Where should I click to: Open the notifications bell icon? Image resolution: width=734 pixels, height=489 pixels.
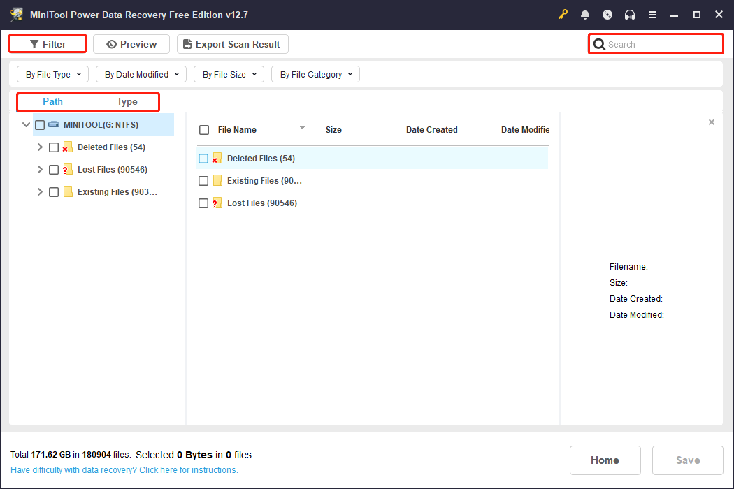pos(585,14)
